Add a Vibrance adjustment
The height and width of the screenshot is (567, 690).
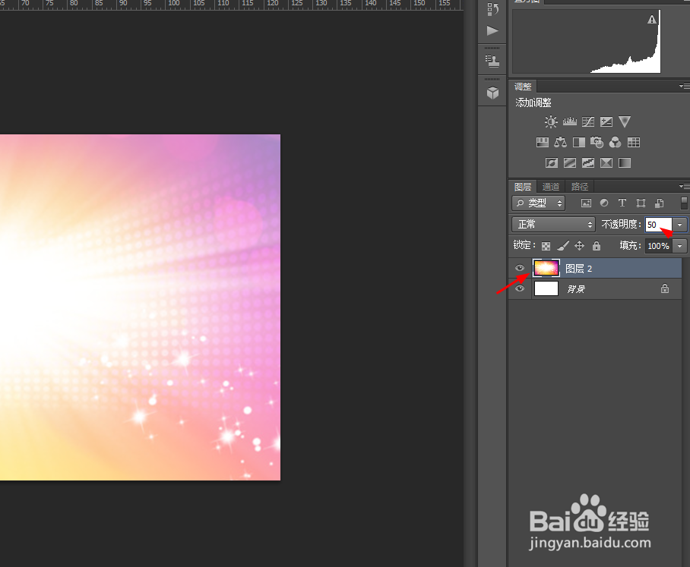[625, 121]
